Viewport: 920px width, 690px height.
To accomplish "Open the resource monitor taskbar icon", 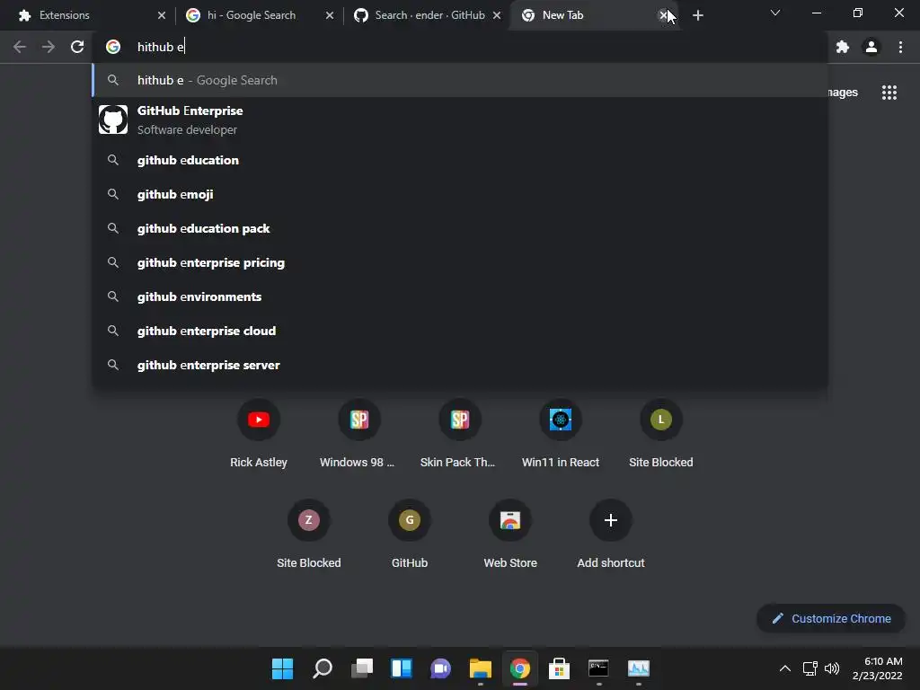I will coord(639,668).
